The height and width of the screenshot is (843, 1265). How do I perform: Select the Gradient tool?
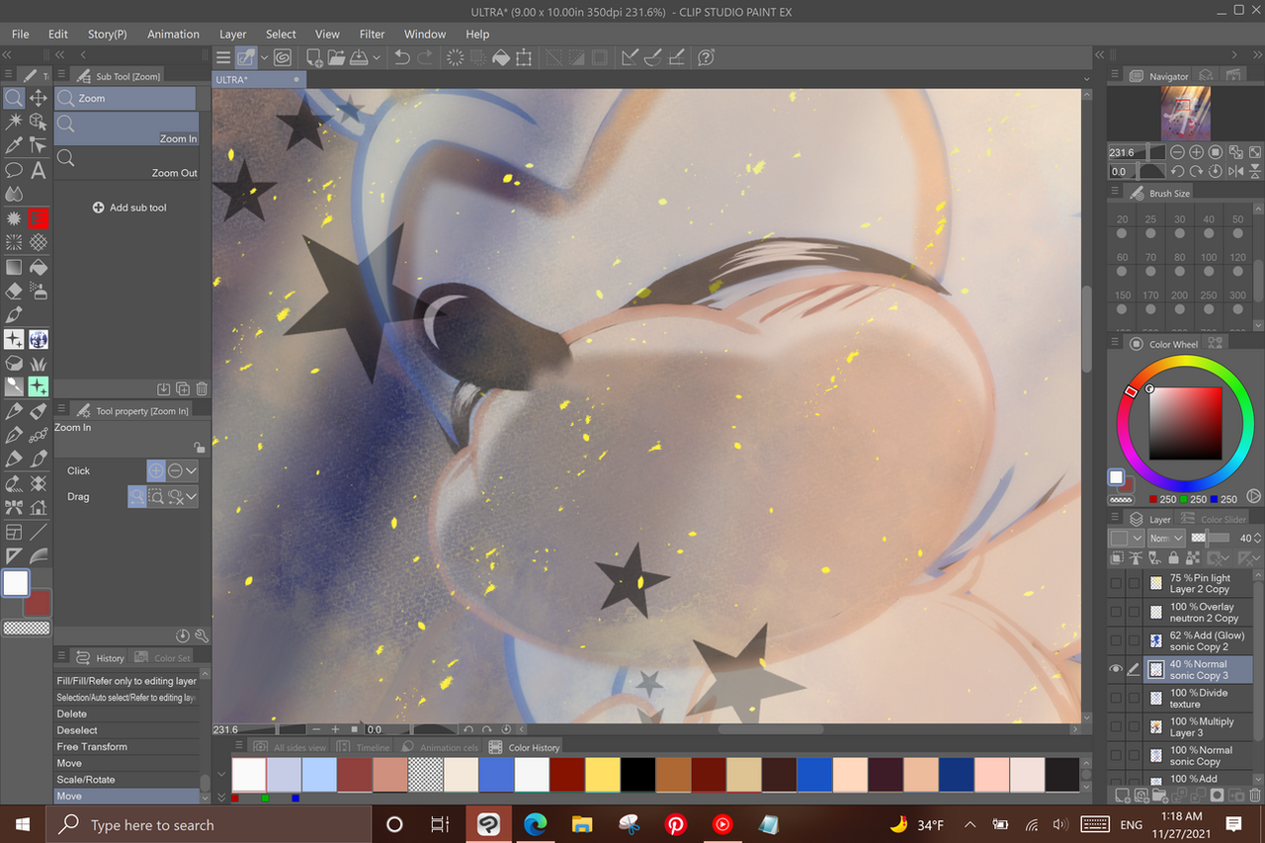point(14,267)
